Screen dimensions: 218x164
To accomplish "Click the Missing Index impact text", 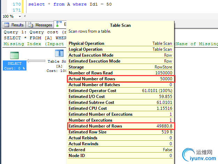I will (34, 44).
